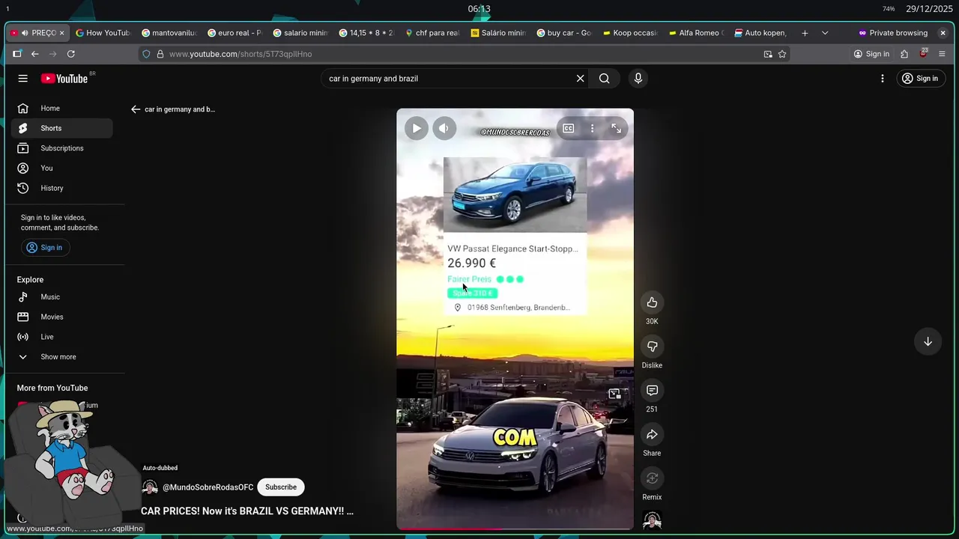
Task: Open Music under Explore
Action: [61, 297]
